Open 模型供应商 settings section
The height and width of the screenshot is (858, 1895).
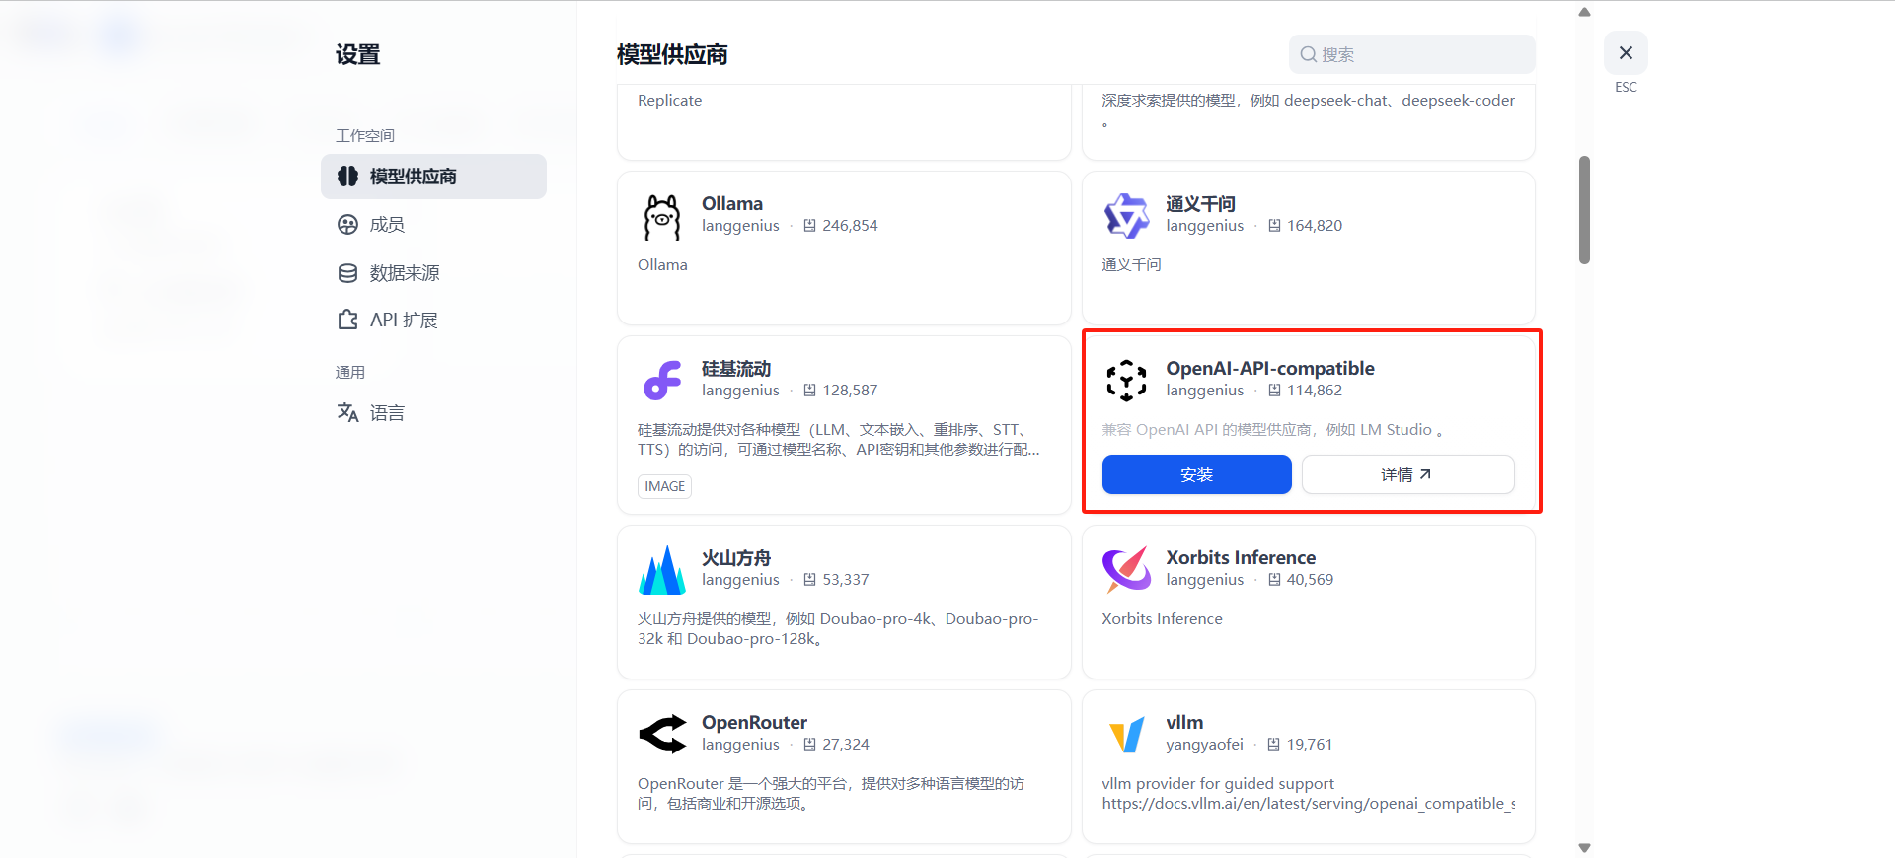tap(433, 177)
